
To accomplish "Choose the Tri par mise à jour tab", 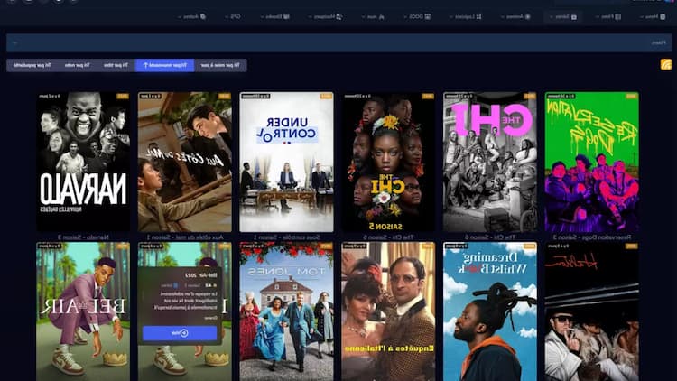I will tap(220, 65).
